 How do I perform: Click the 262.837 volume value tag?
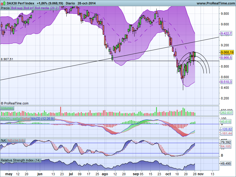(x=227, y=113)
